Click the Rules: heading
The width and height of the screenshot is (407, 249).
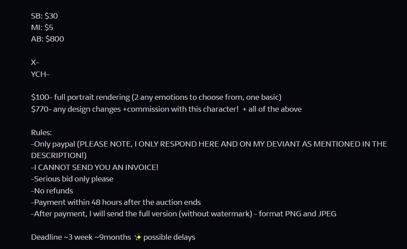(41, 132)
